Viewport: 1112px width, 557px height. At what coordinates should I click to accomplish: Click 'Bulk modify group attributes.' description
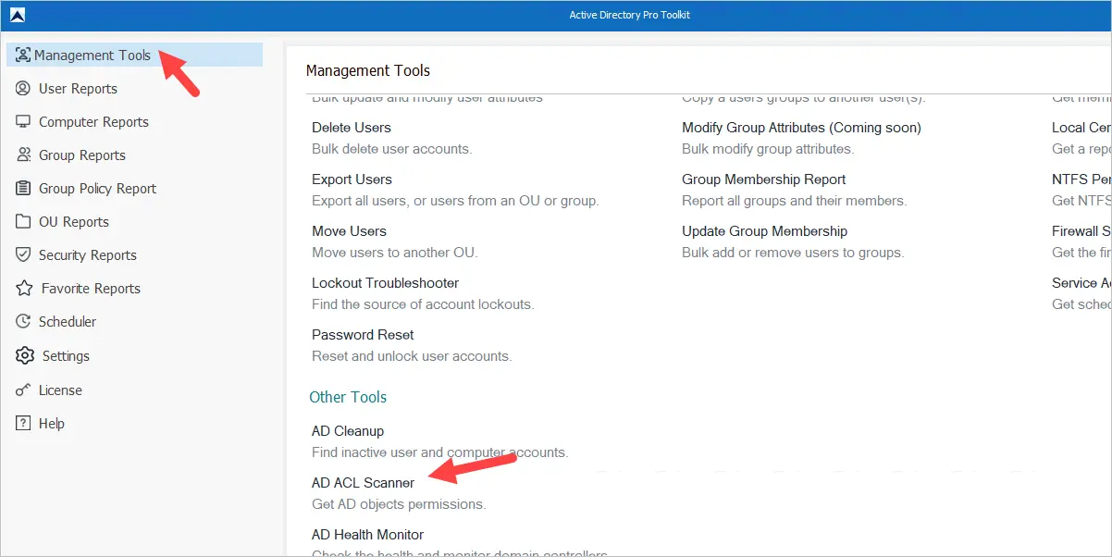(768, 149)
